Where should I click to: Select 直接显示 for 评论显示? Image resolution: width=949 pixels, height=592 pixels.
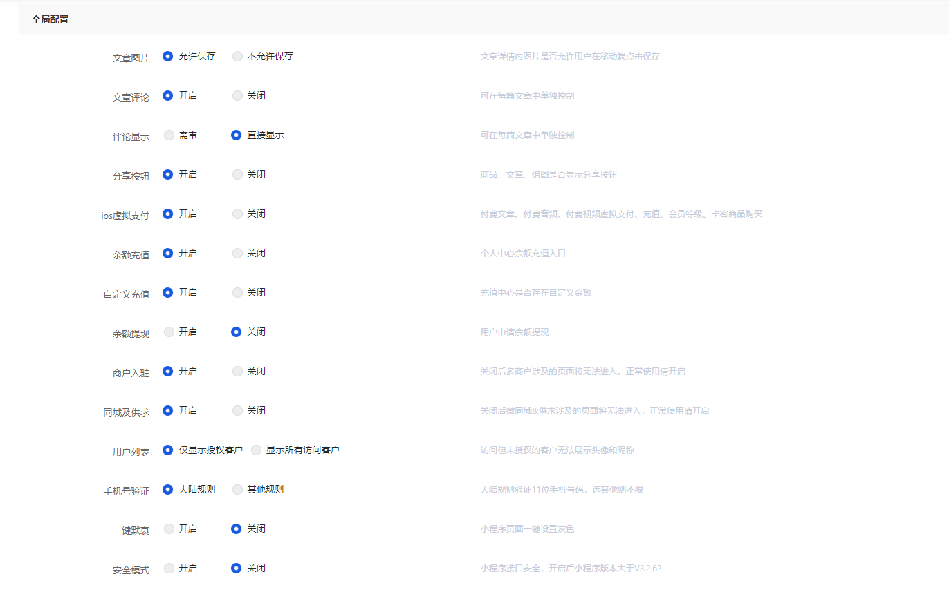click(x=237, y=135)
